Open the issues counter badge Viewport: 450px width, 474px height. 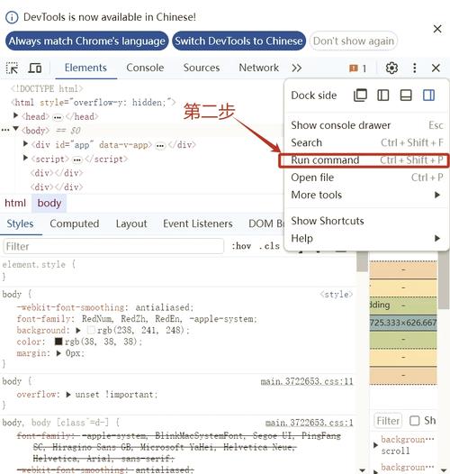(357, 68)
